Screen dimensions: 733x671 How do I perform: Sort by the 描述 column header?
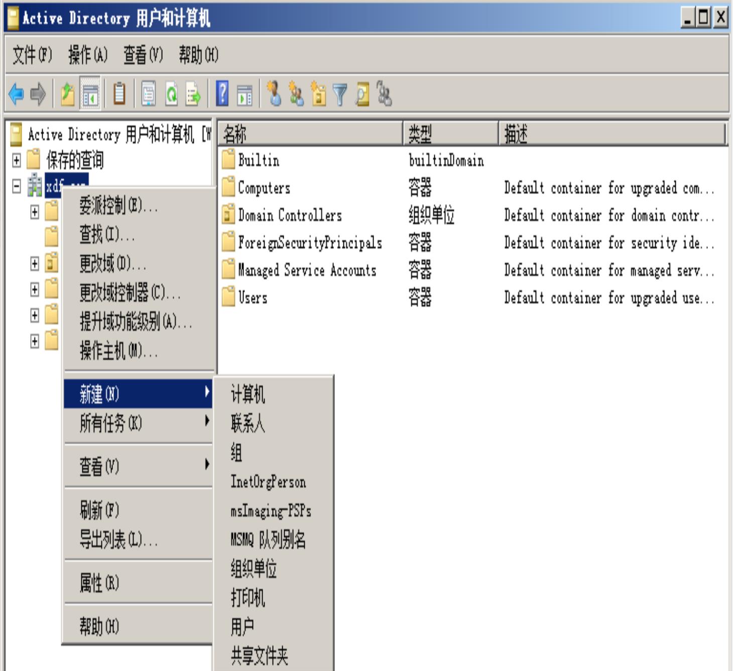point(612,134)
